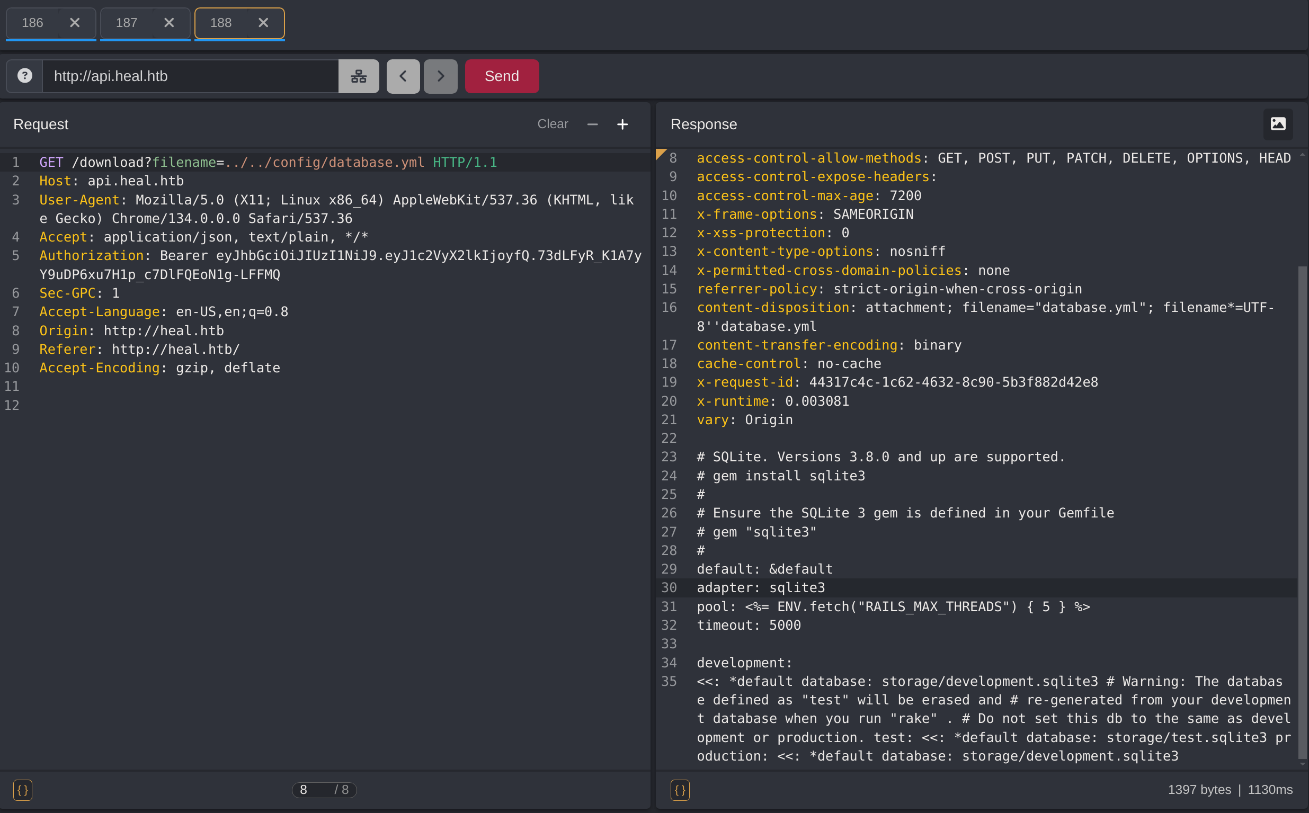Open the network connection settings icon
Viewport: 1309px width, 813px height.
359,76
